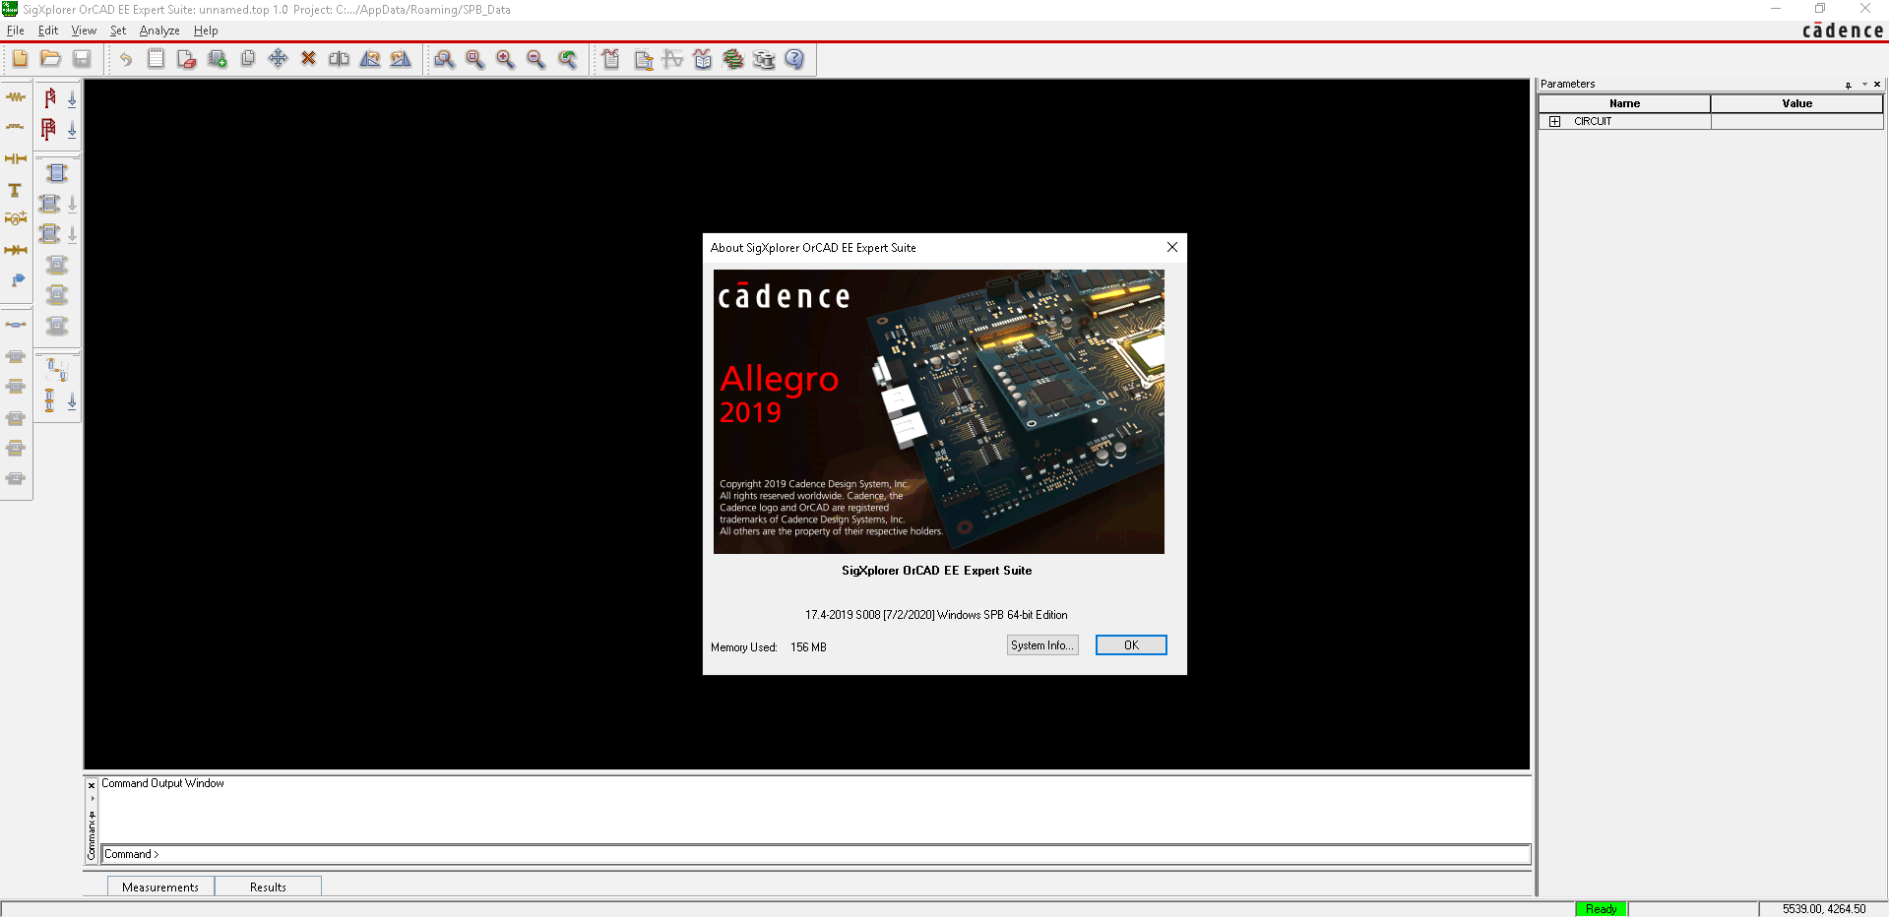The width and height of the screenshot is (1889, 918).
Task: Click the clipboard sheet icon in toolbar
Action: [156, 59]
